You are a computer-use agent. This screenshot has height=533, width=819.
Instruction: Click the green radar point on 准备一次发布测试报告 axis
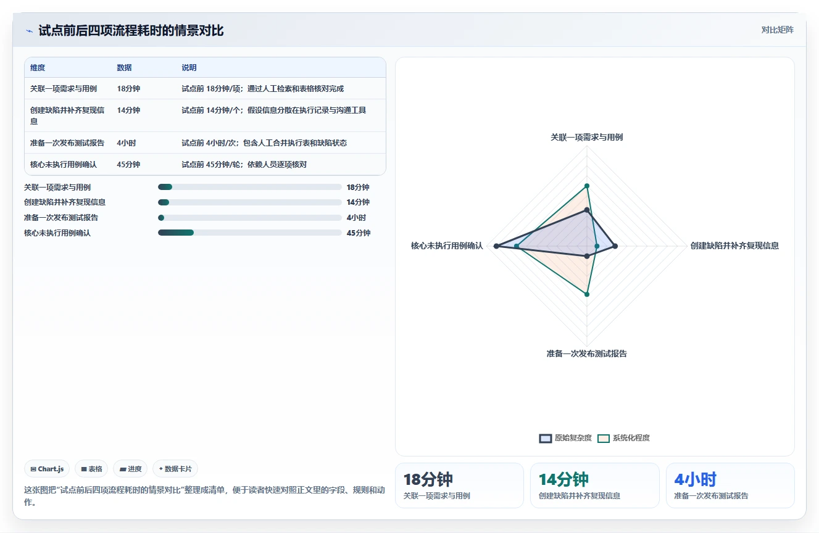tap(587, 294)
